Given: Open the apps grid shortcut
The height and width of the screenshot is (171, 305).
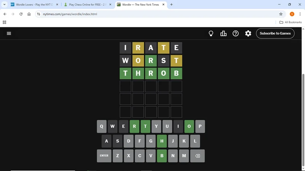Looking at the screenshot, I should pos(5,22).
